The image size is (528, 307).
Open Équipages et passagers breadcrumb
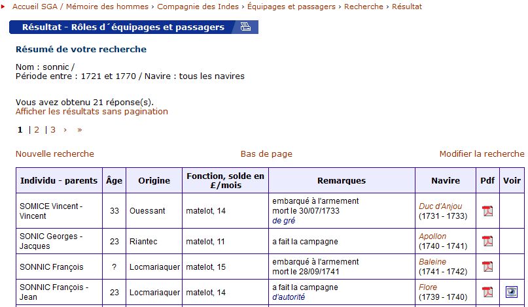[x=291, y=7]
